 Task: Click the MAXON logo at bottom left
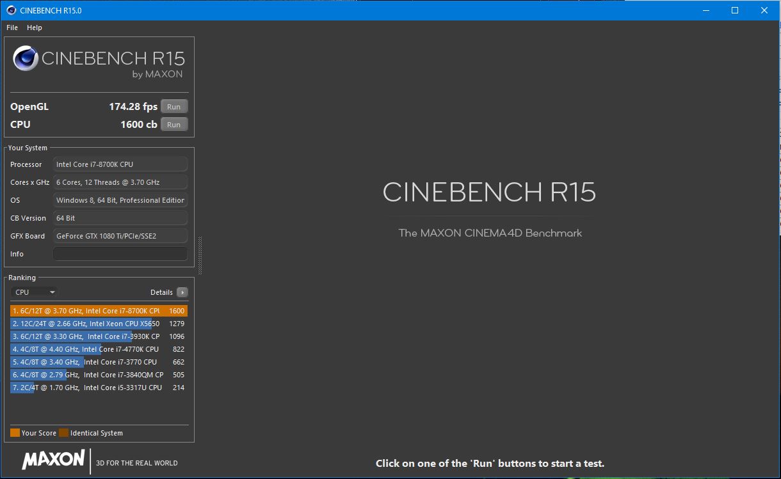click(x=53, y=459)
